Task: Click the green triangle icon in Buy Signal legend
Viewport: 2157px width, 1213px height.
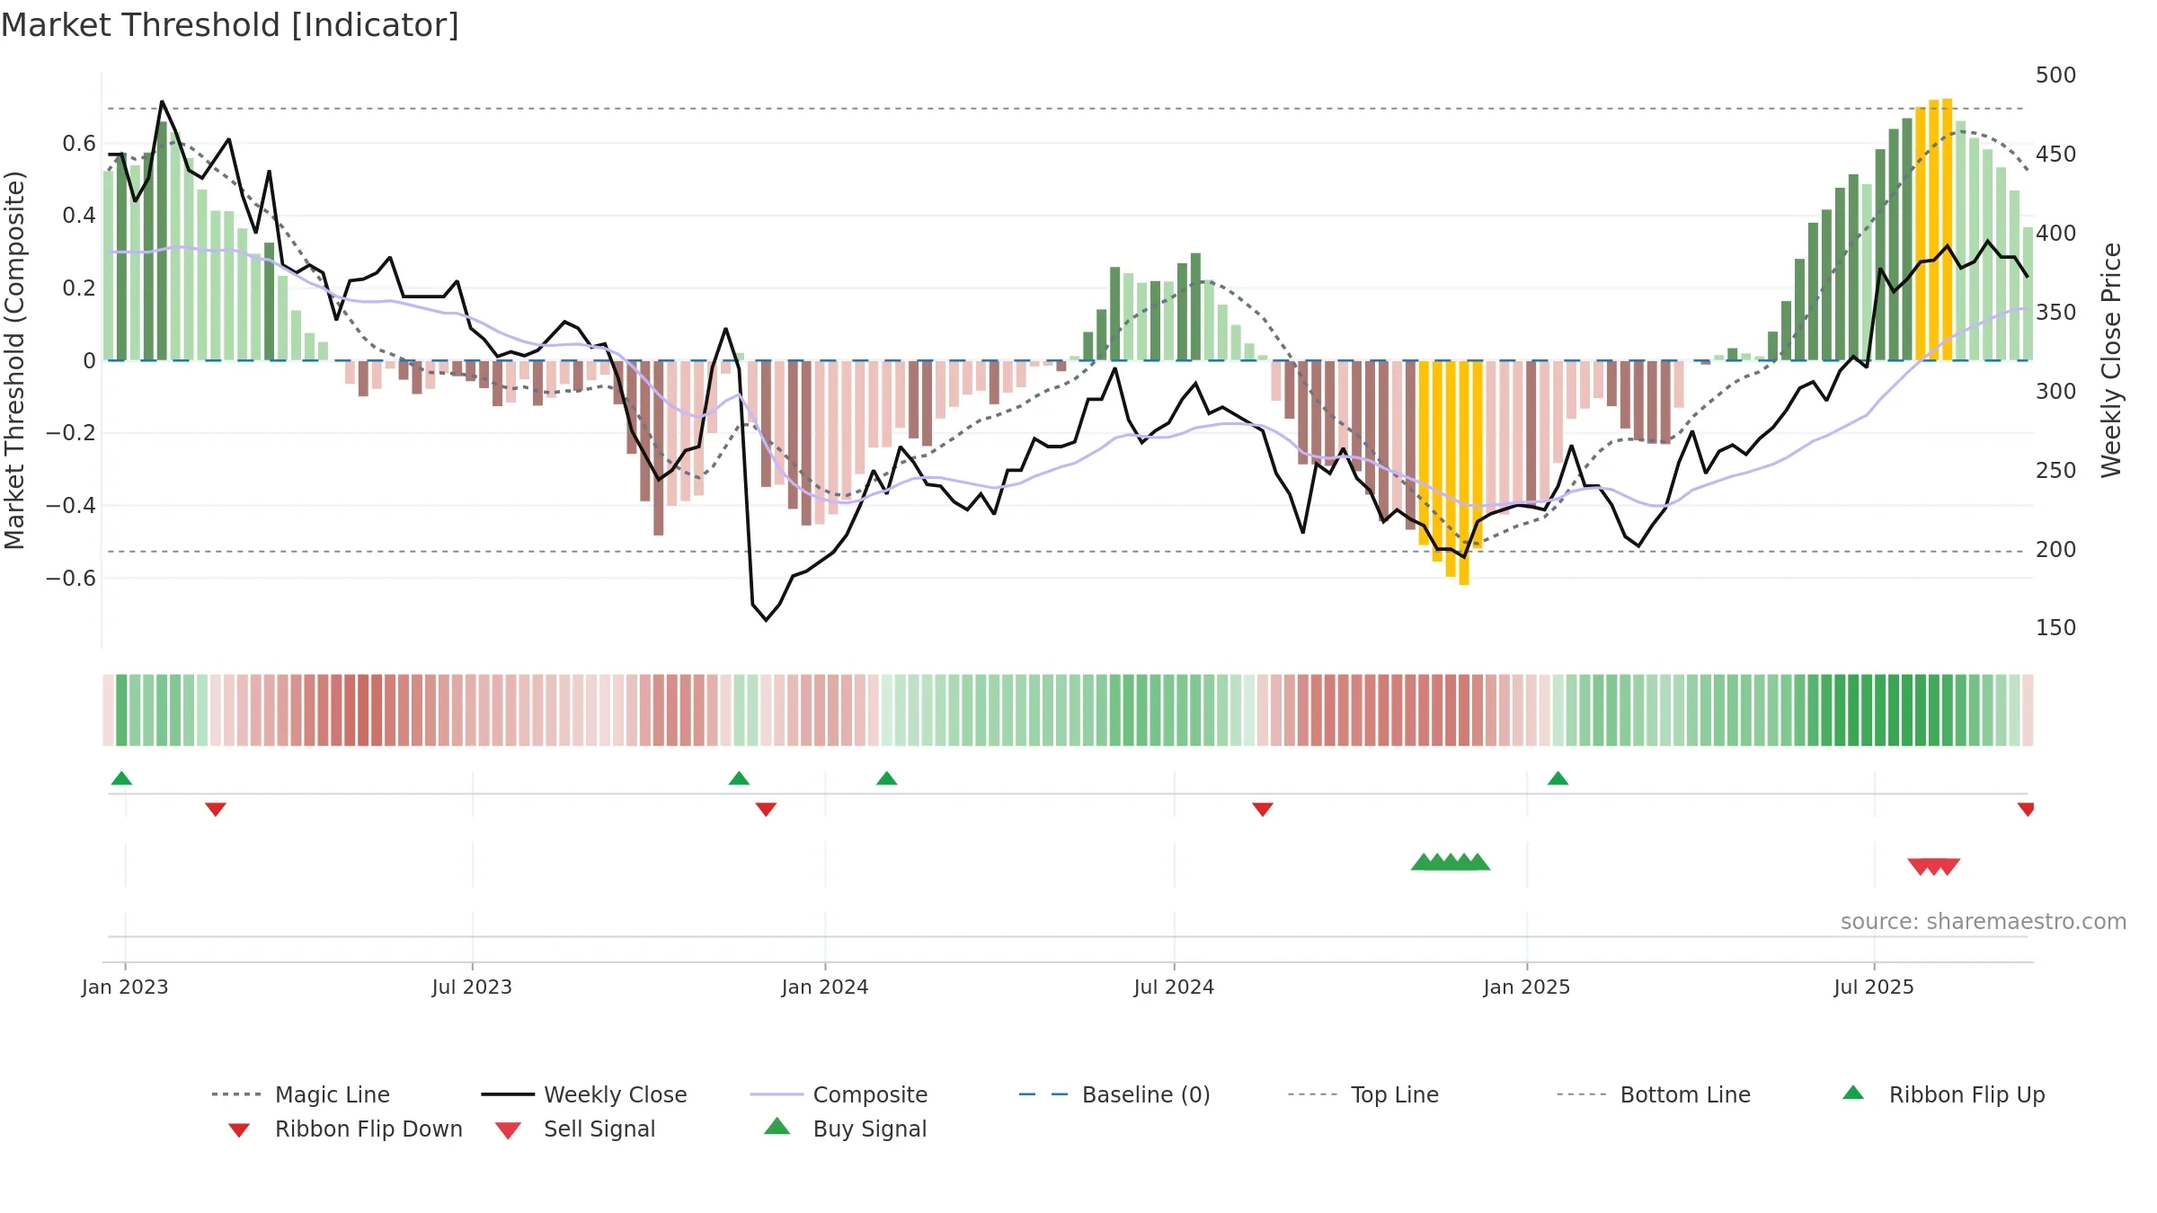Action: (x=777, y=1126)
